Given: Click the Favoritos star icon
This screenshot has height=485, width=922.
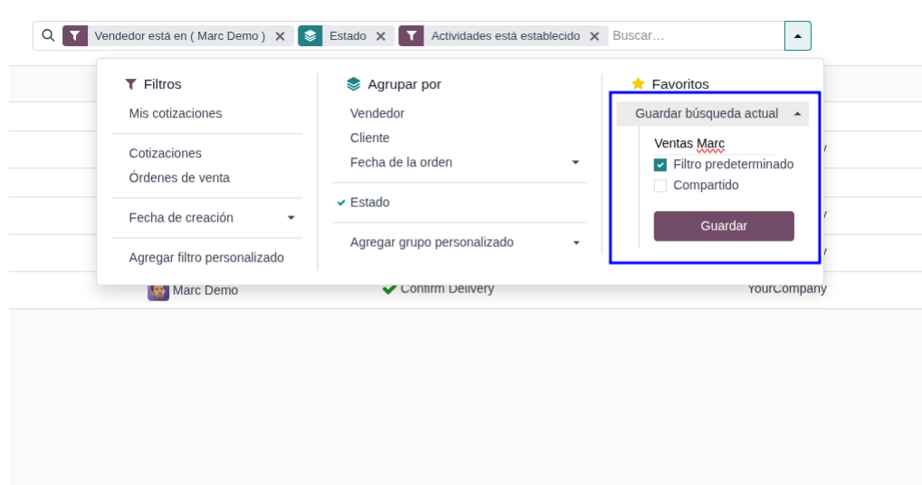Looking at the screenshot, I should tap(638, 83).
